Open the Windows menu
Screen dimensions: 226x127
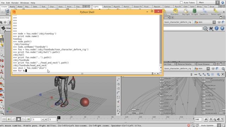coord(25,3)
